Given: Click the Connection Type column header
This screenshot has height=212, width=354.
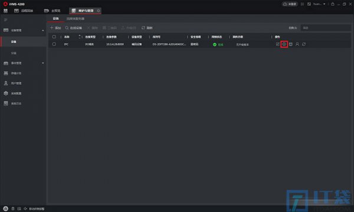Looking at the screenshot, I should click(90, 37).
